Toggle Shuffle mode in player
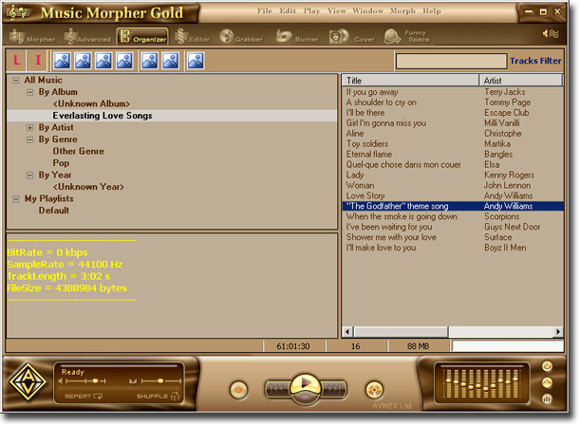580x426 pixels. pyautogui.click(x=157, y=397)
